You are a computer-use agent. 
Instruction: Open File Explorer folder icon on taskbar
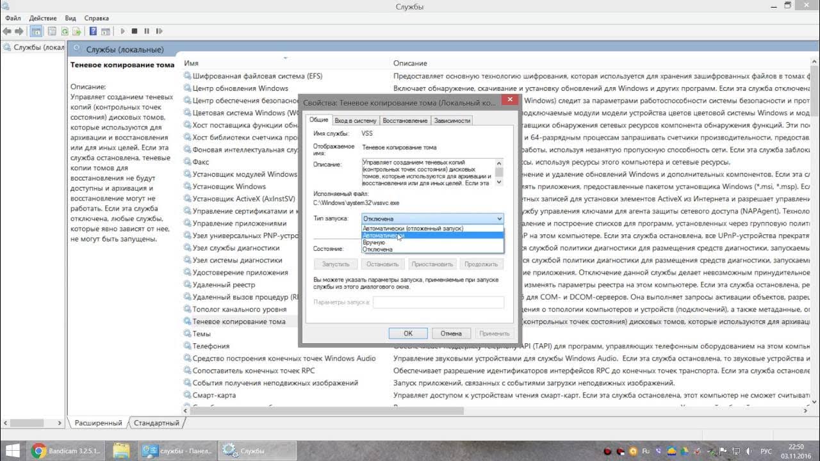click(122, 451)
